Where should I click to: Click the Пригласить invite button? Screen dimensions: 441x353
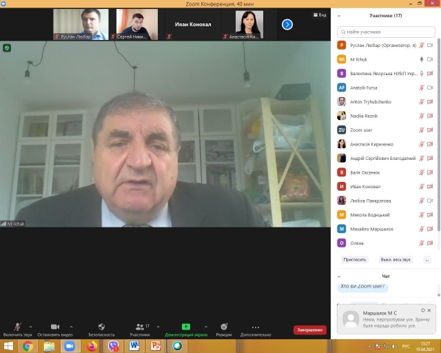click(x=354, y=259)
